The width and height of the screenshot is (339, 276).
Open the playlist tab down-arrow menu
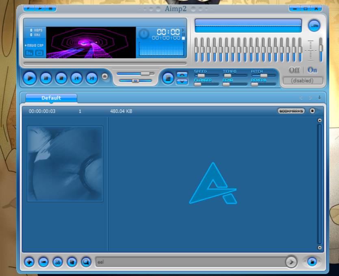(319, 98)
